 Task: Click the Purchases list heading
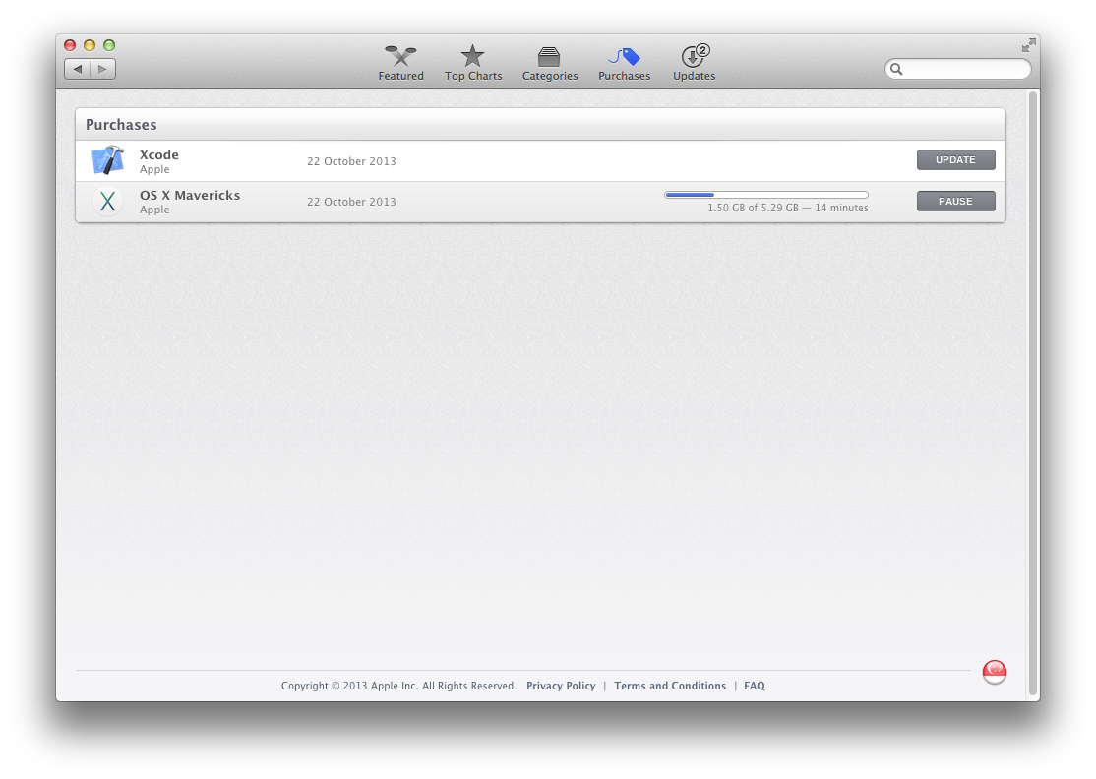tap(121, 124)
